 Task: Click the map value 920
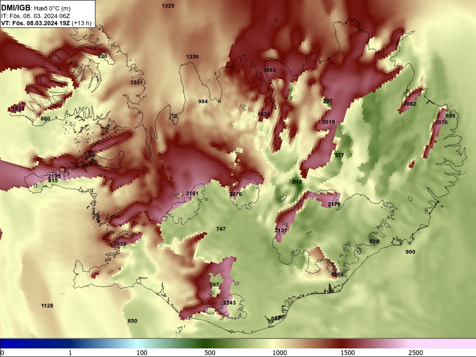[103, 56]
